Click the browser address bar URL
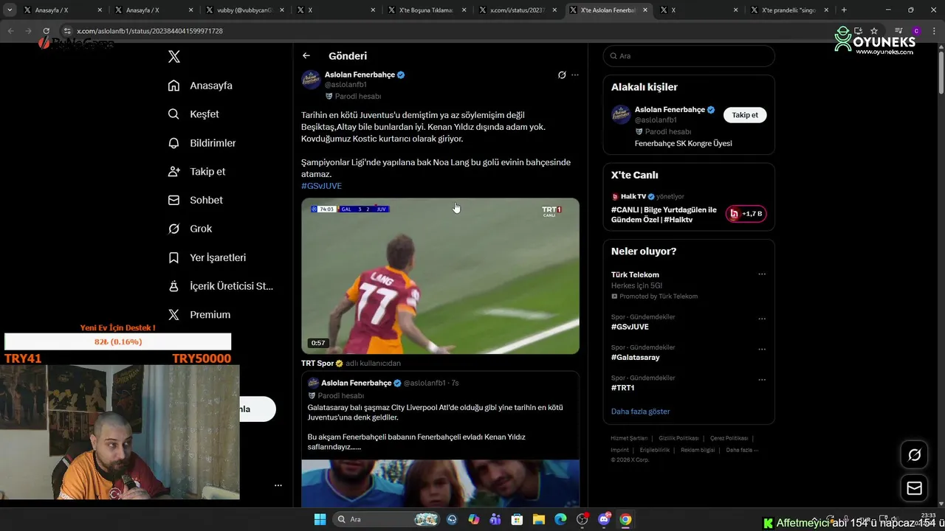Screen dimensions: 945x531 (150, 31)
